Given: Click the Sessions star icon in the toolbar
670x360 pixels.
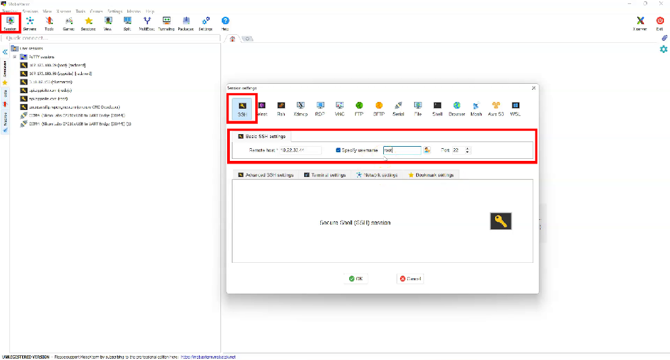Looking at the screenshot, I should click(x=88, y=23).
